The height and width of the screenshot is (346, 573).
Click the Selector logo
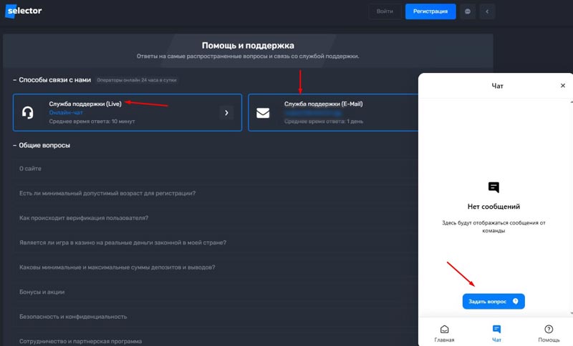click(x=27, y=11)
